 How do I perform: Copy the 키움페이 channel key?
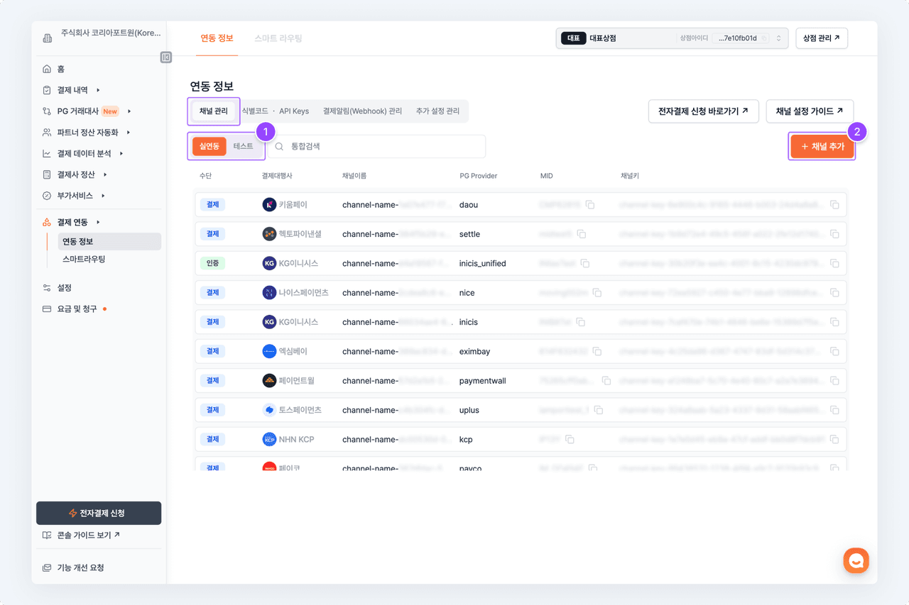click(x=834, y=205)
